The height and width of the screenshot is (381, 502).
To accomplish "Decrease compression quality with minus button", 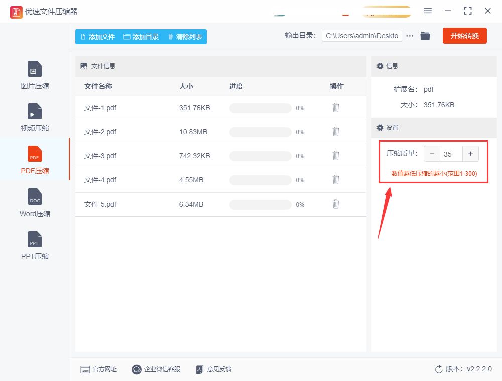I will pos(432,154).
